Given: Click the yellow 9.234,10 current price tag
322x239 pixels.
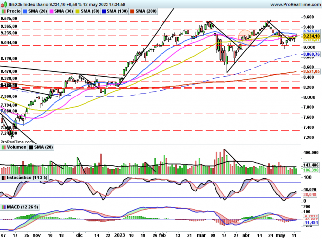Looking at the screenshot, I should pyautogui.click(x=311, y=36).
